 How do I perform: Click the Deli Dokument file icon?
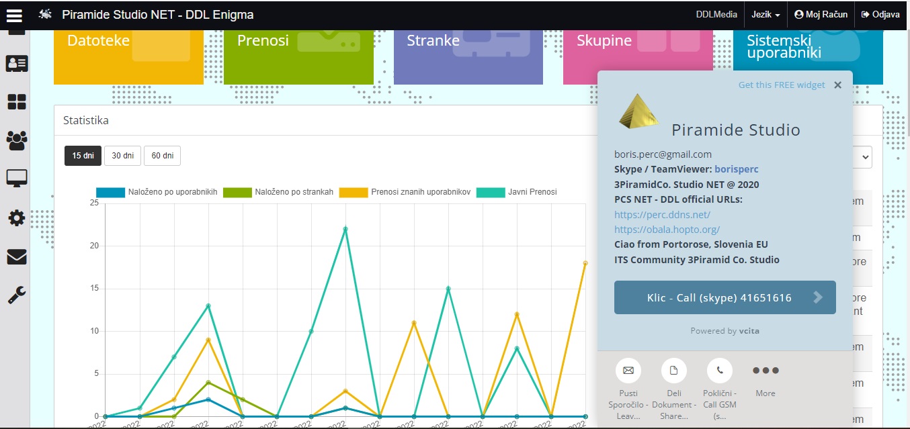click(674, 370)
